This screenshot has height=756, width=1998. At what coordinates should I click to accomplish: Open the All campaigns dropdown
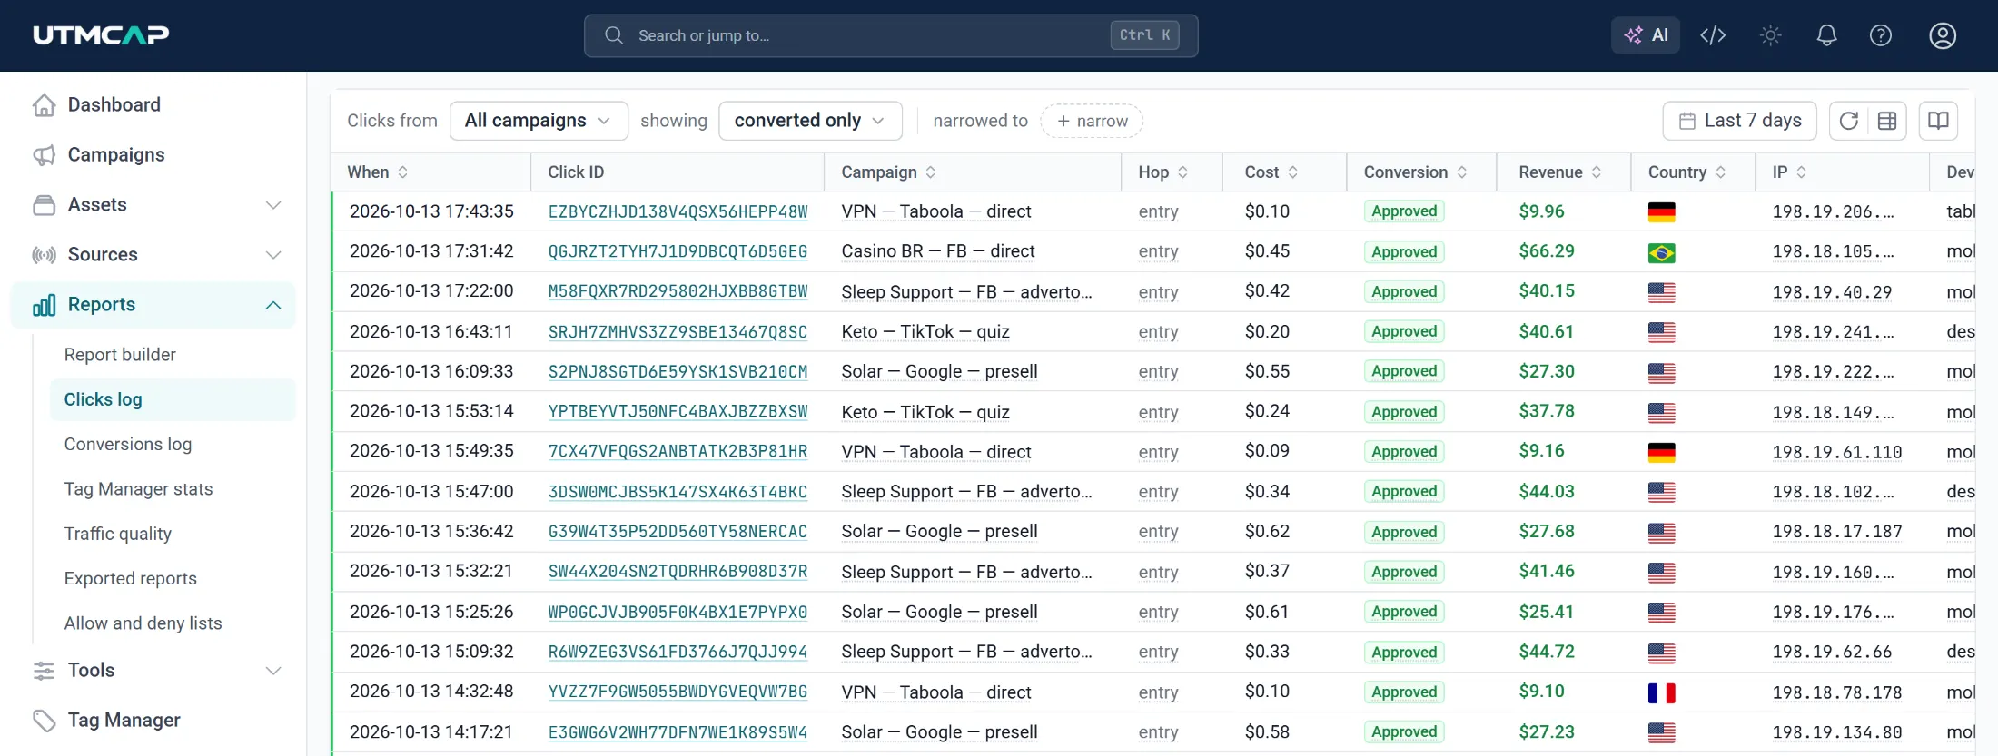click(539, 121)
